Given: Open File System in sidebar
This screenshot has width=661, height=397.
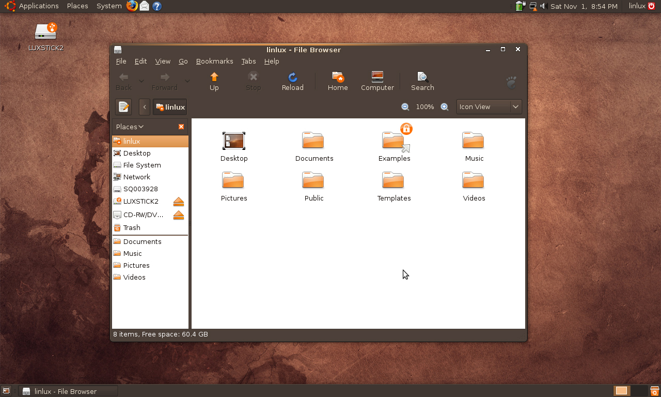Looking at the screenshot, I should [x=150, y=165].
